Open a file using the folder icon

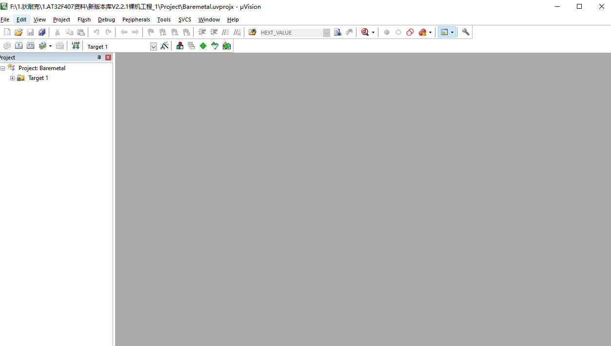19,32
